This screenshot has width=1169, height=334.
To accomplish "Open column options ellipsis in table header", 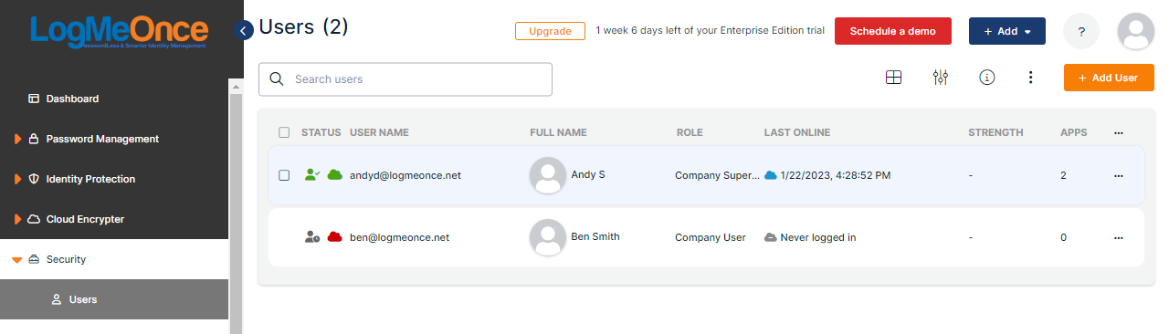I will 1119,133.
